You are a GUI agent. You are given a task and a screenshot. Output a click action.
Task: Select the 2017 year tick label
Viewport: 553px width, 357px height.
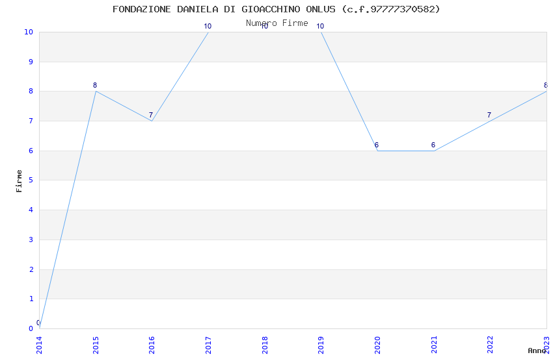coord(208,345)
